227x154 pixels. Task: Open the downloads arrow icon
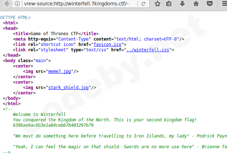[x=182, y=4]
